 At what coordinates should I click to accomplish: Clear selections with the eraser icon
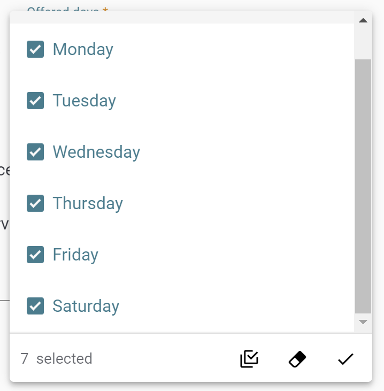click(x=297, y=359)
